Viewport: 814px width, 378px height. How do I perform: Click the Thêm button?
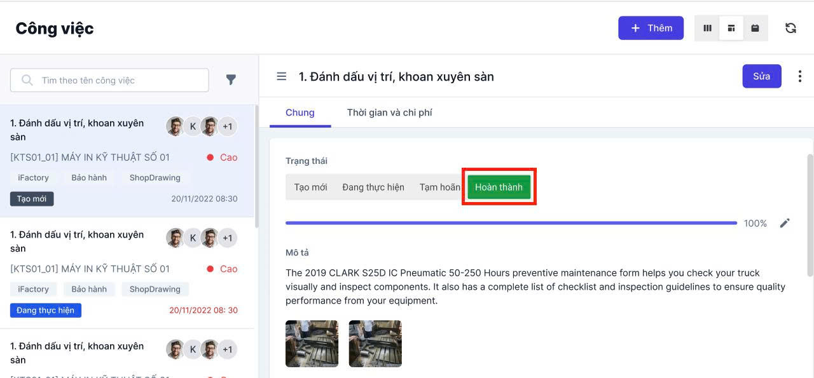click(x=651, y=28)
